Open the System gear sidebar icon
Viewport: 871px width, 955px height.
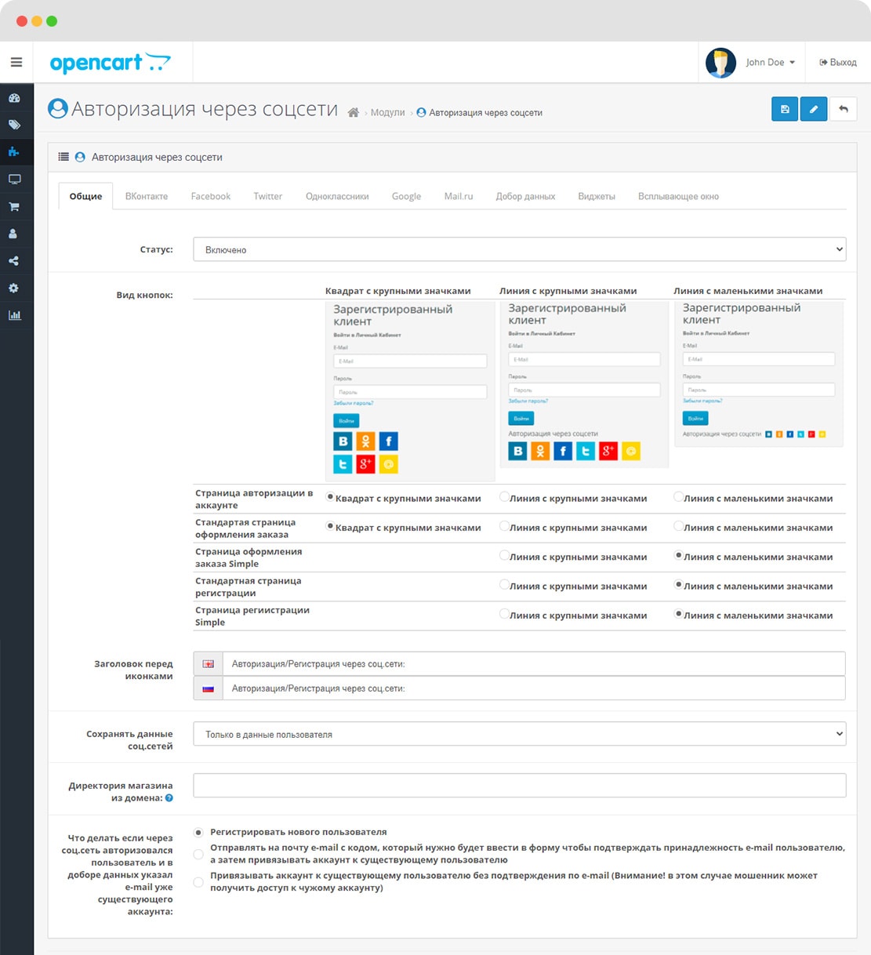(14, 289)
